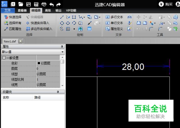Click the table grid icon
This screenshot has height=128, width=180.
[x=89, y=29]
